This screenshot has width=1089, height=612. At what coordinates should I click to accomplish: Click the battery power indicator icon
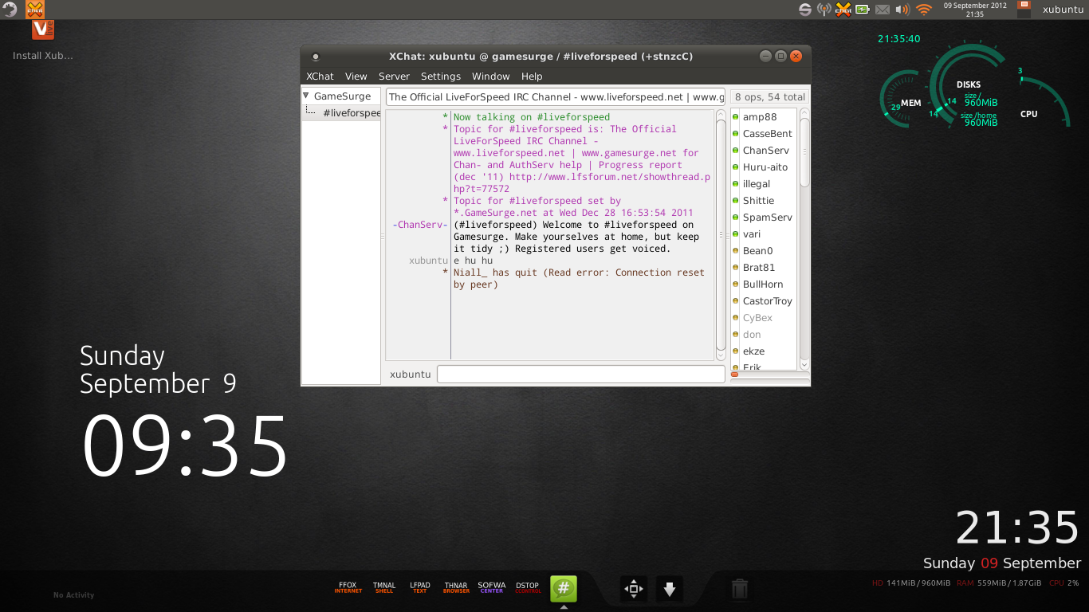pyautogui.click(x=863, y=10)
